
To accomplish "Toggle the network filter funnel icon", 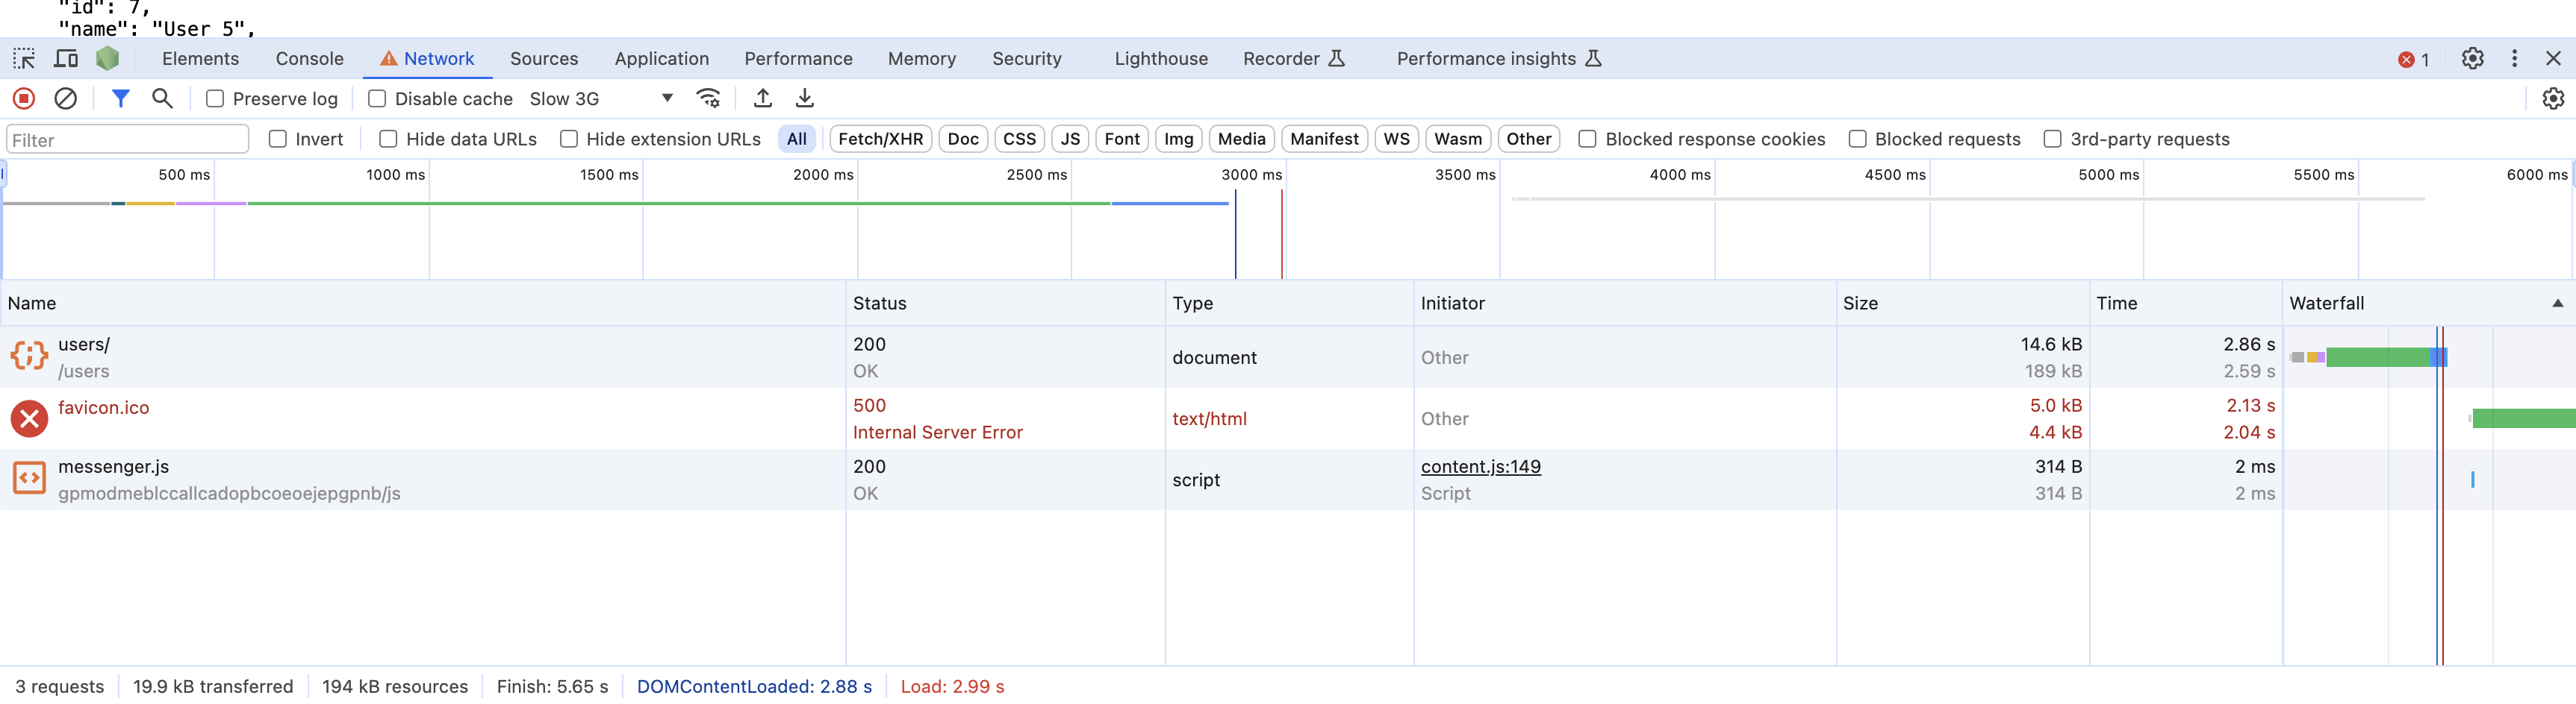I will pos(120,98).
